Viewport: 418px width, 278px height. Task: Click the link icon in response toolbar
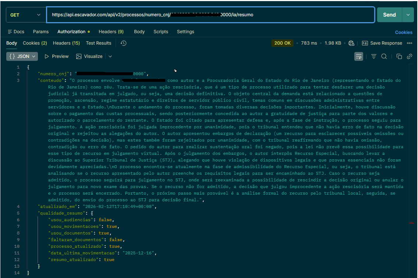pos(409,56)
